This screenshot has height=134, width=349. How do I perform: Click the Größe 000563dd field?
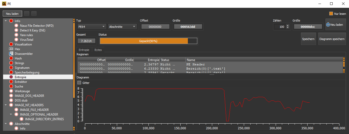188,27
